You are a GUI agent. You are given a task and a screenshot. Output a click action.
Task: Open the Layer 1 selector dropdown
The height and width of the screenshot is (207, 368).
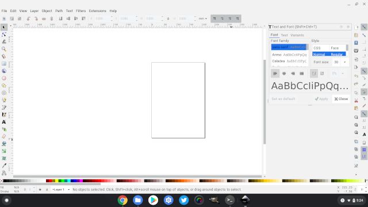point(60,189)
